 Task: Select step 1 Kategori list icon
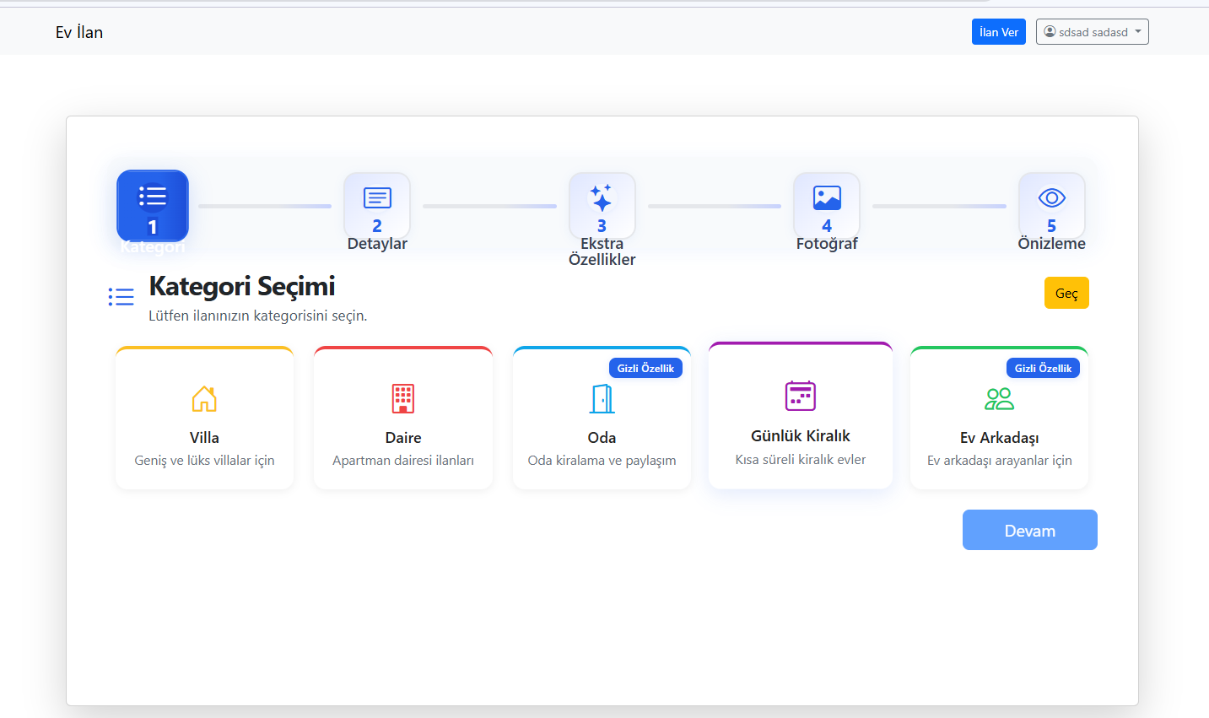click(x=153, y=196)
